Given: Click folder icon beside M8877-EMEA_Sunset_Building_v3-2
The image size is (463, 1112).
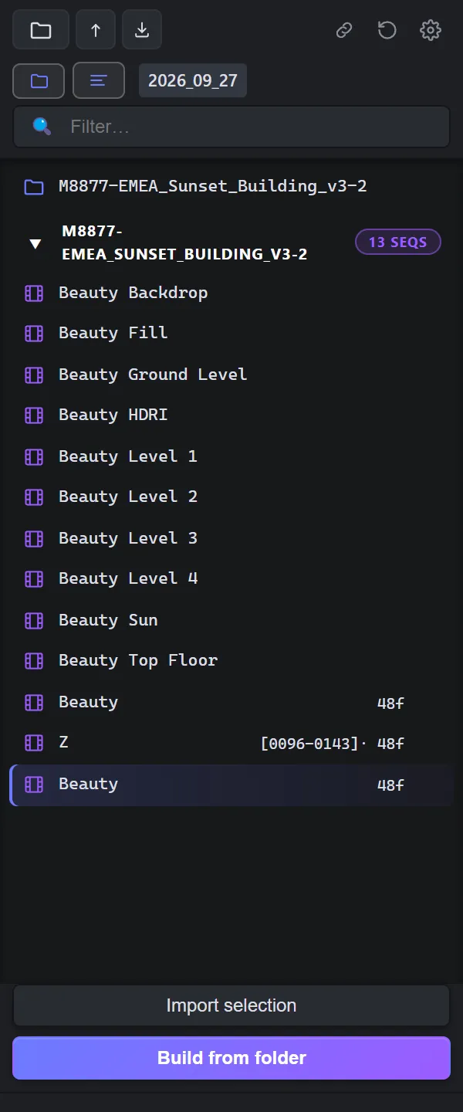Looking at the screenshot, I should tap(33, 186).
